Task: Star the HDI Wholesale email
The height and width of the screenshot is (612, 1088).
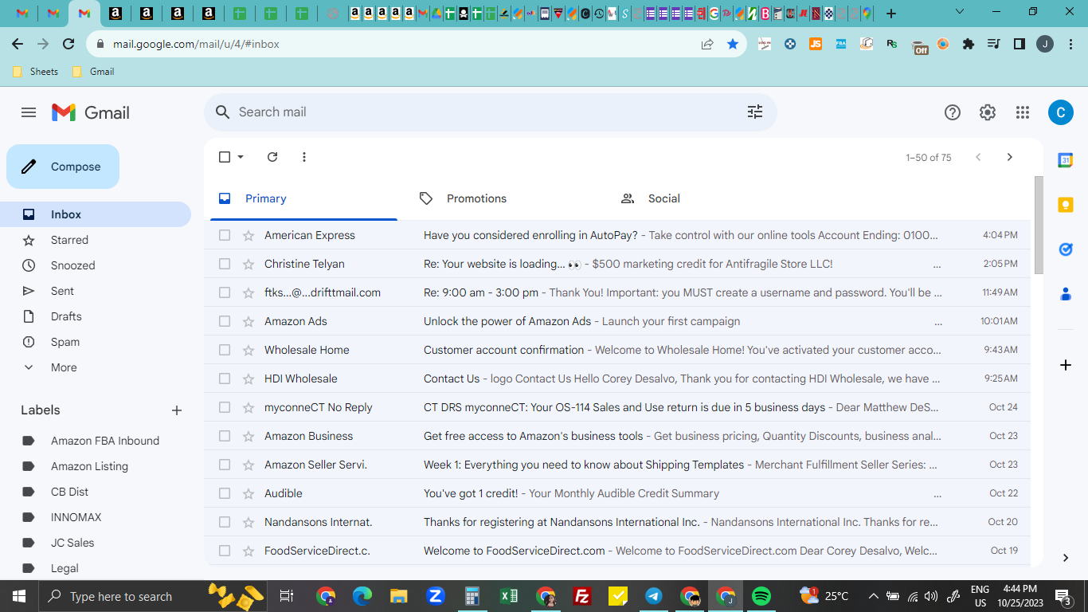Action: (249, 379)
